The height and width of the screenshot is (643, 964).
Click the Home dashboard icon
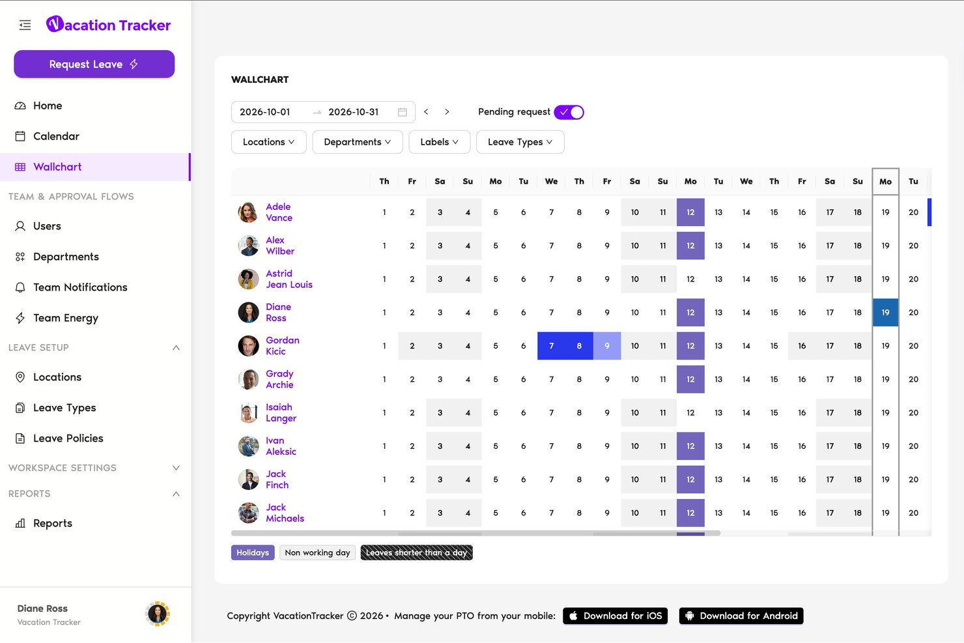[20, 106]
